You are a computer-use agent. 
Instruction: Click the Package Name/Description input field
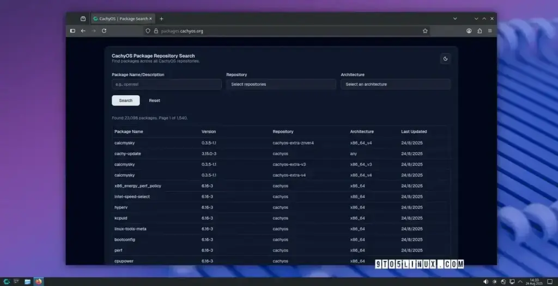point(167,84)
